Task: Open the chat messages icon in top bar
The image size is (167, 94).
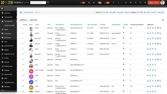Action: tap(99, 3)
